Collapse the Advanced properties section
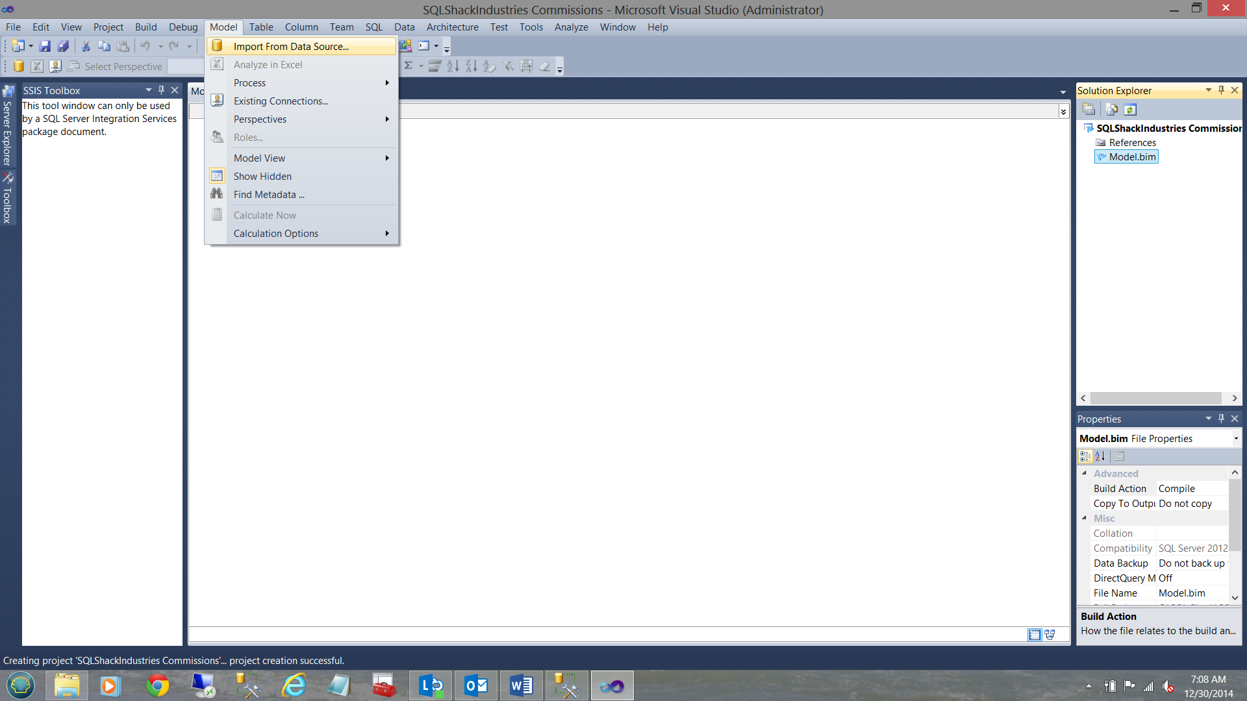Viewport: 1247px width, 701px height. [x=1084, y=473]
